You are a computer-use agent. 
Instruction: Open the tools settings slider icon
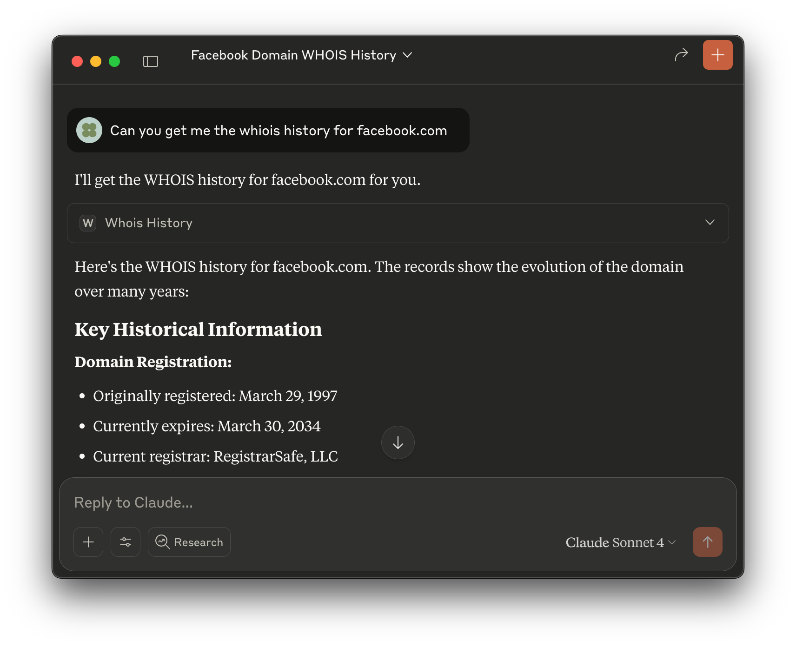click(125, 542)
